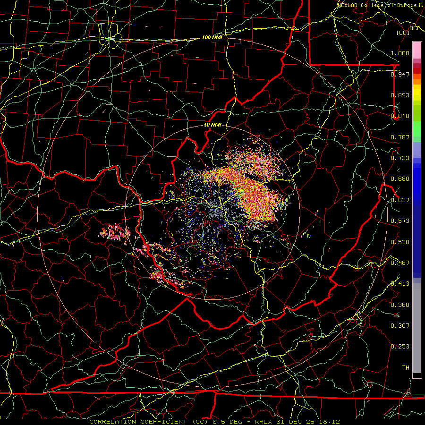The width and height of the screenshot is (425, 425).
Task: Pick the light pink color bar segment
Action: pyautogui.click(x=417, y=51)
